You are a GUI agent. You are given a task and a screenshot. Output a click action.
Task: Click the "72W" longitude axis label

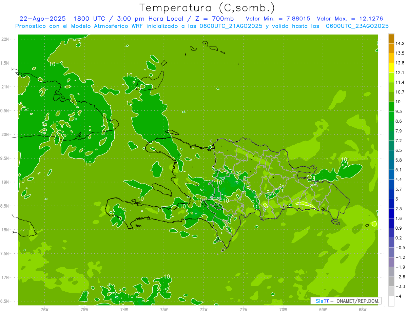(x=203, y=309)
